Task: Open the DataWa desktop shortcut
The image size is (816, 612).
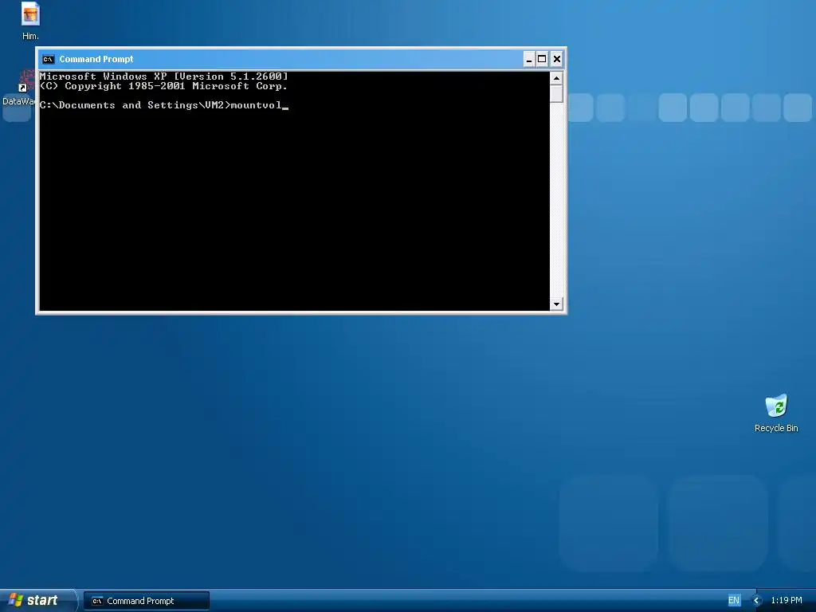Action: pos(19,88)
